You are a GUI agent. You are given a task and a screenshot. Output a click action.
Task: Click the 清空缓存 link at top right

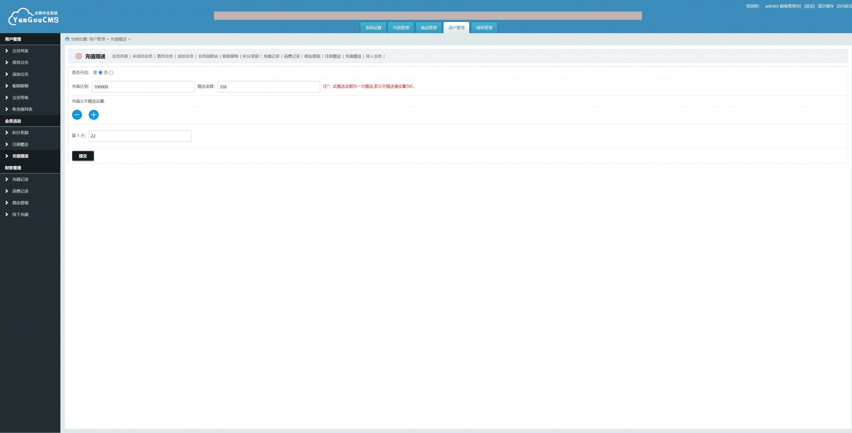click(x=825, y=6)
